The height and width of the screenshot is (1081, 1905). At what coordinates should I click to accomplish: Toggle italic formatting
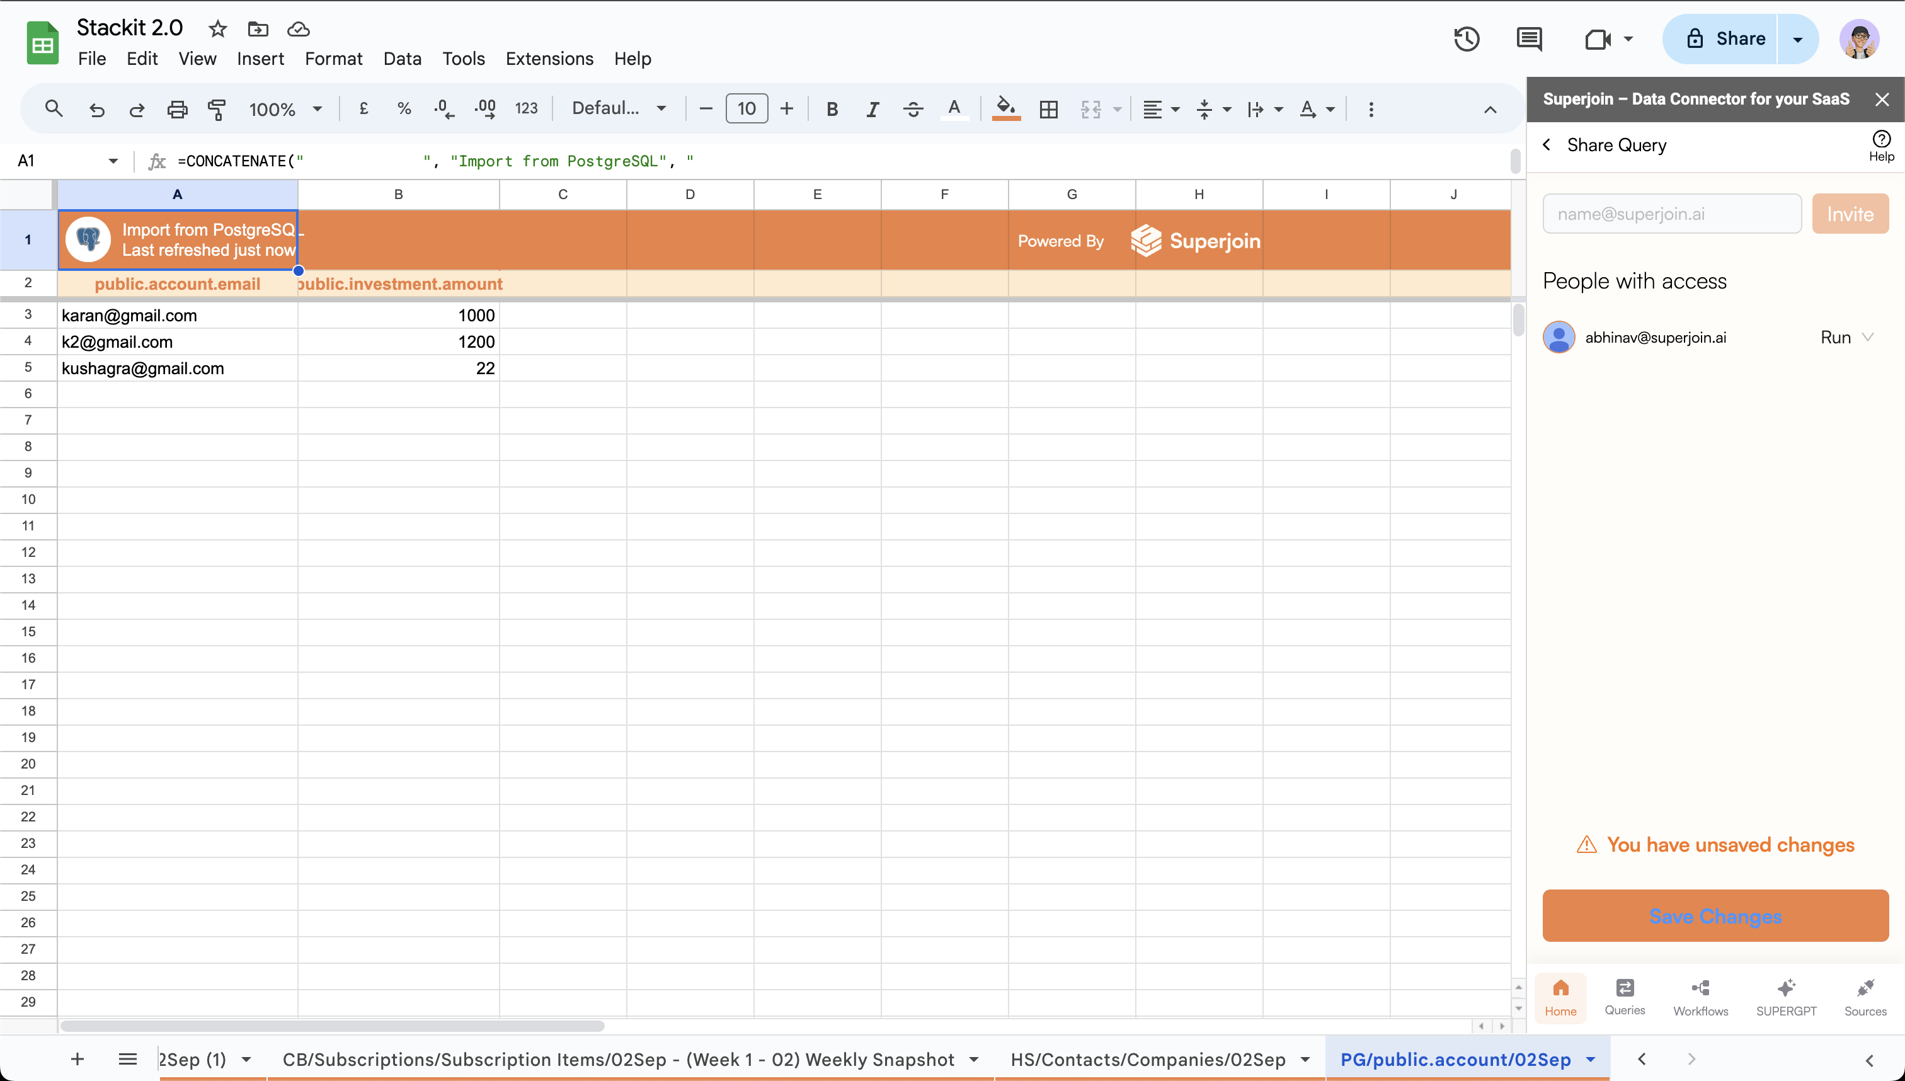(872, 109)
